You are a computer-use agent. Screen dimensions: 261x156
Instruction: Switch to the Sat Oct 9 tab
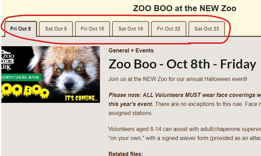click(x=56, y=29)
